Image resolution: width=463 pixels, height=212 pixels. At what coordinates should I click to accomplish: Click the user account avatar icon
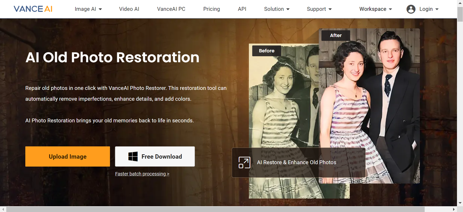411,9
